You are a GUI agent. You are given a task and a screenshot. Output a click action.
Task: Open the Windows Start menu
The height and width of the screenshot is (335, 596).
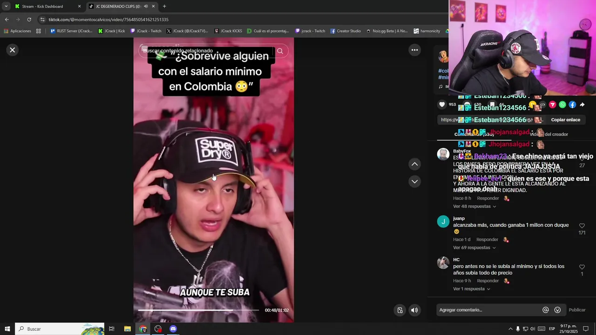(x=7, y=329)
